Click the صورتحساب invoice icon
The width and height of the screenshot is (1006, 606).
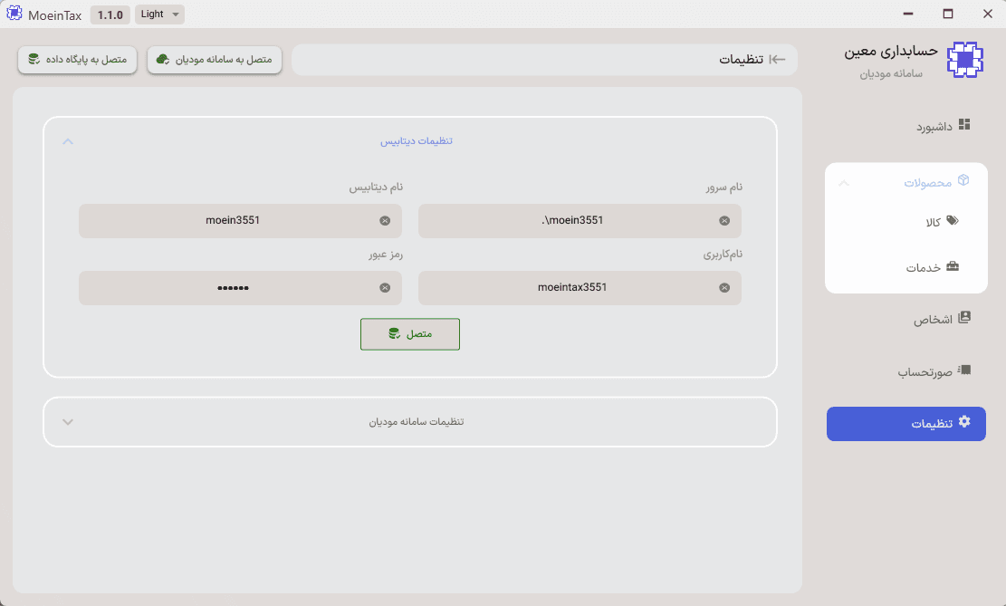coord(964,370)
